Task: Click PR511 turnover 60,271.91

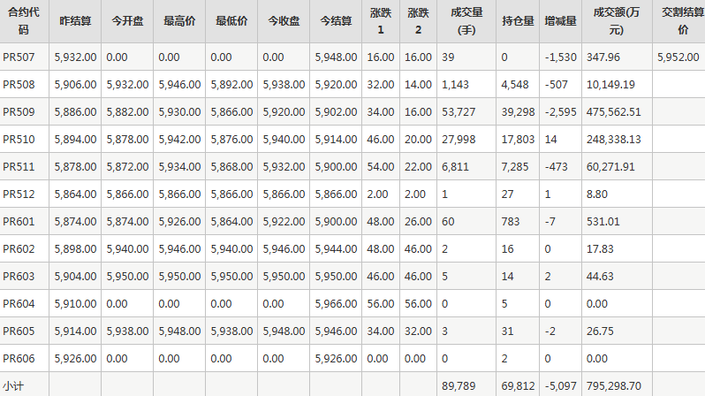Action: pyautogui.click(x=610, y=167)
